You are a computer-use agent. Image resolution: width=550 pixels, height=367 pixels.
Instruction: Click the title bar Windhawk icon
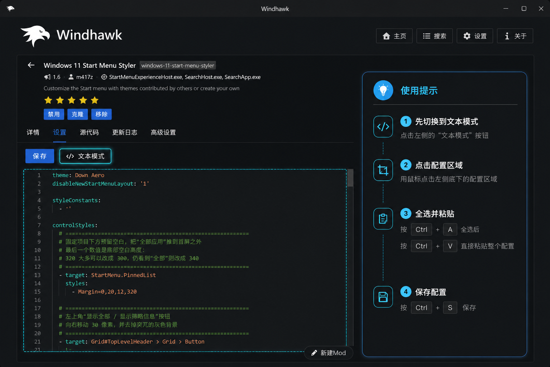pyautogui.click(x=10, y=9)
